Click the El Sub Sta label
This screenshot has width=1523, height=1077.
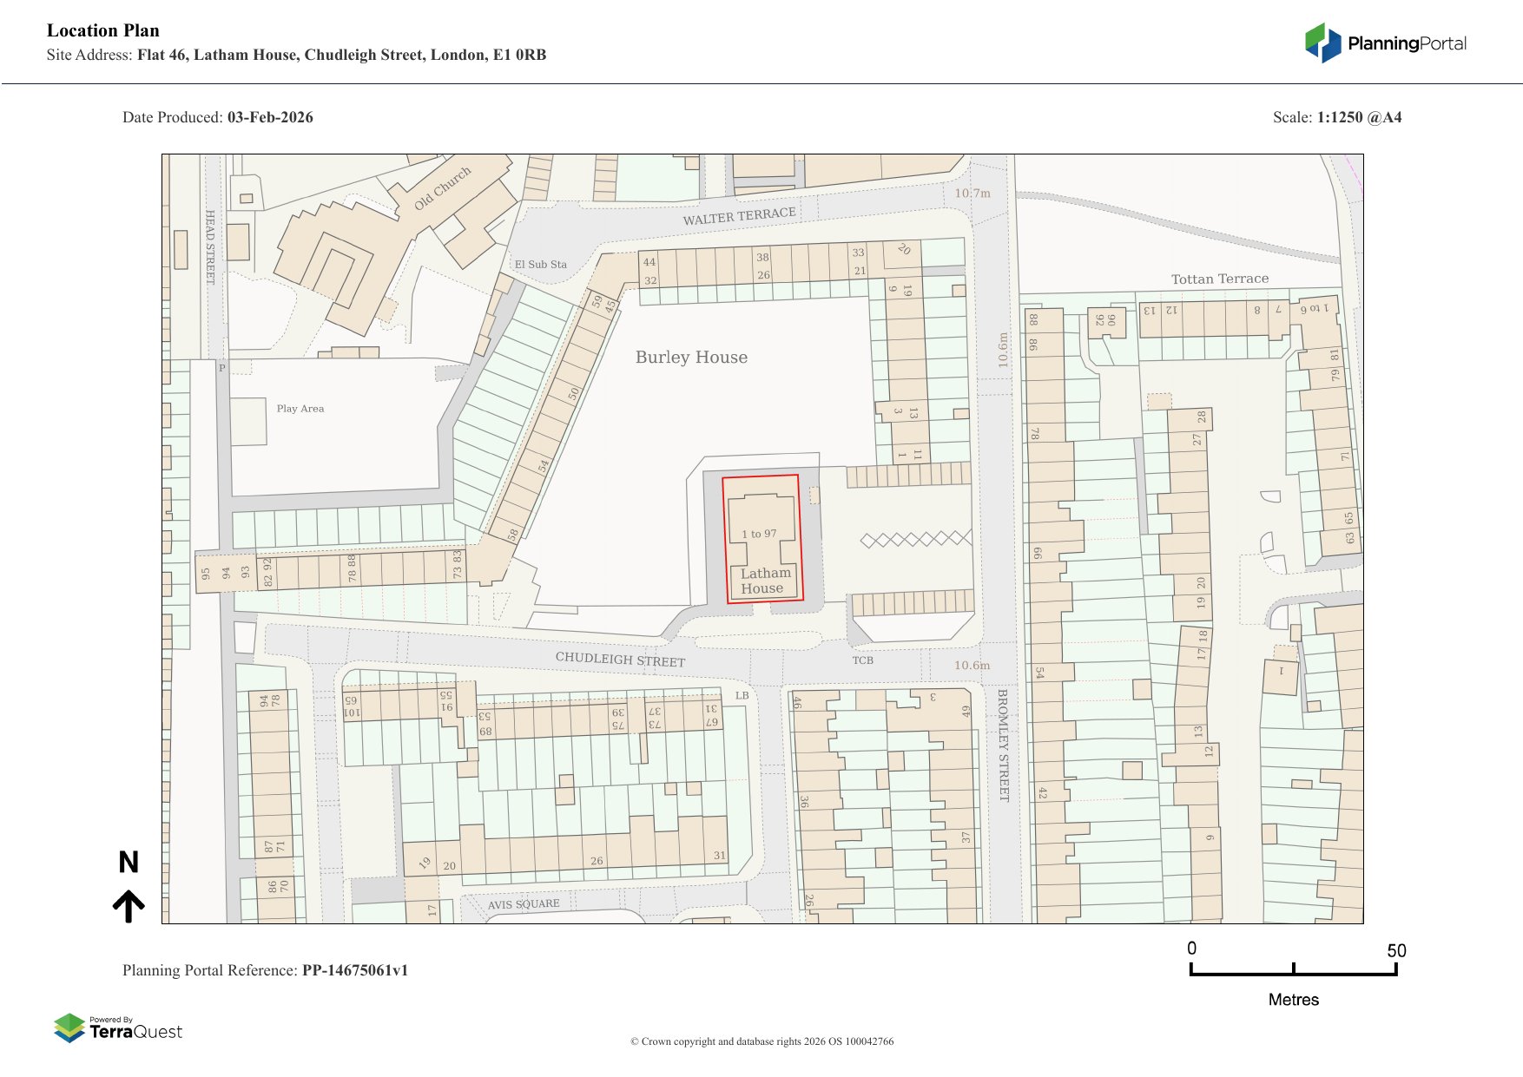[x=540, y=265]
